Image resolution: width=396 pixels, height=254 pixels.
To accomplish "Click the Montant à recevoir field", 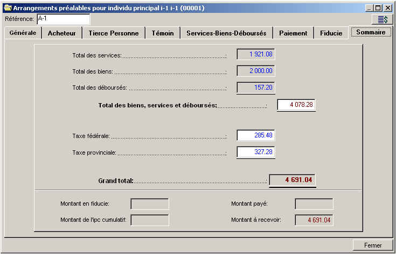I will tap(314, 220).
